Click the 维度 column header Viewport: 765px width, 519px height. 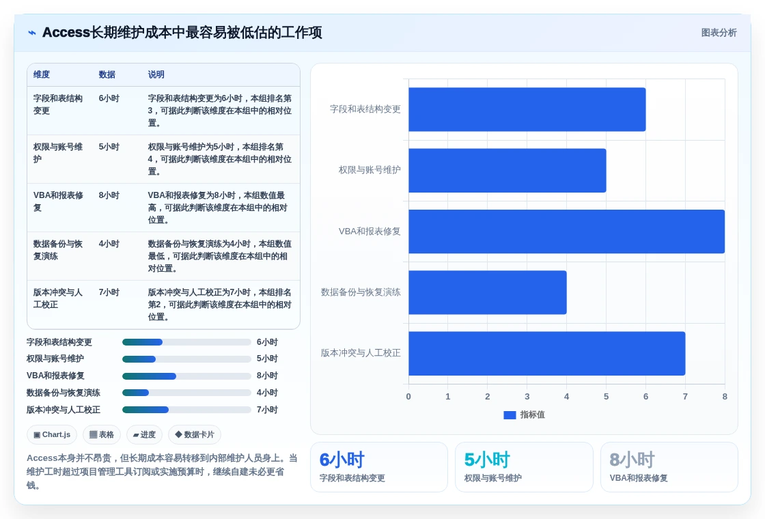(42, 74)
